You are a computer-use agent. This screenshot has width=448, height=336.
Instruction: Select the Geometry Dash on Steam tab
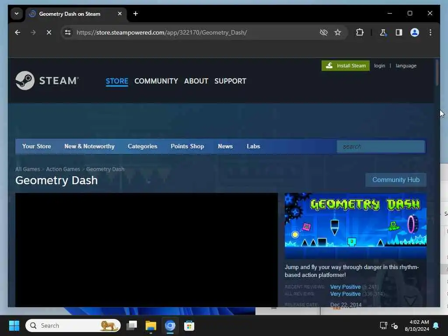[x=76, y=14]
